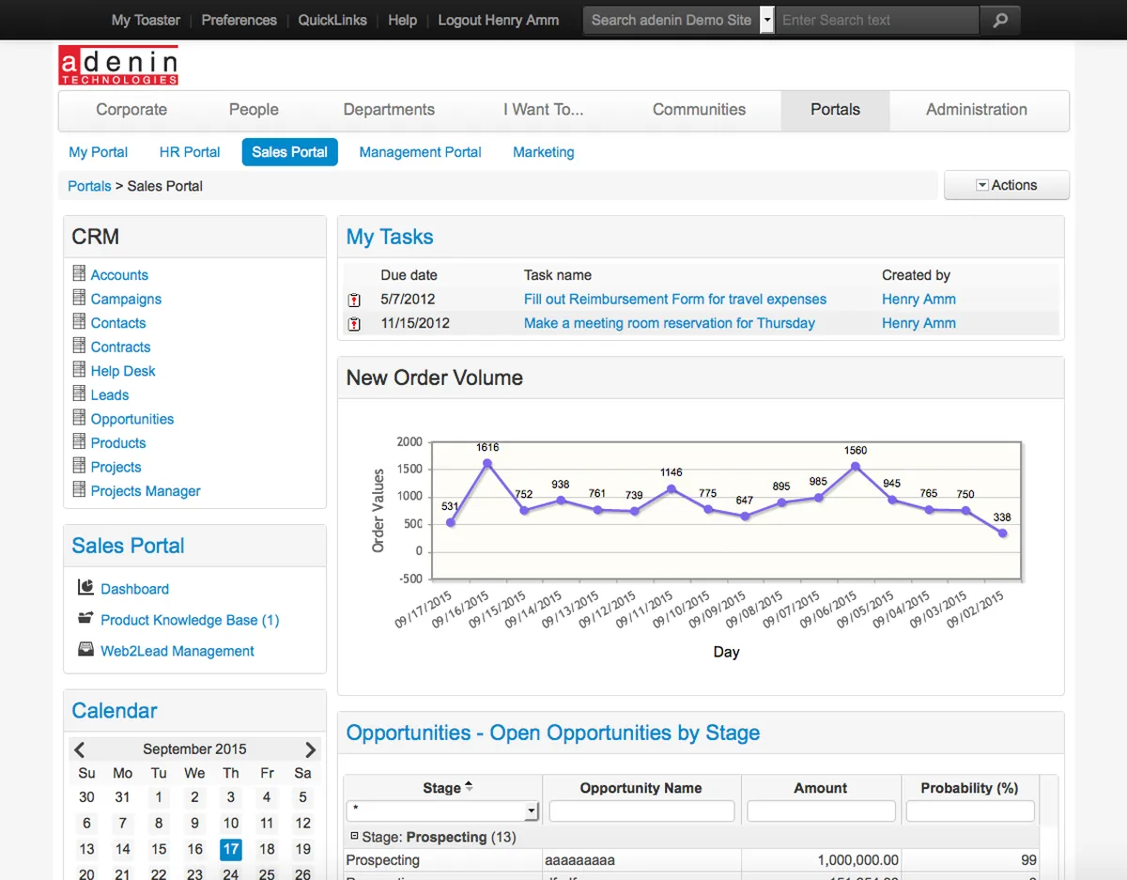Go to the previous calendar month arrow
This screenshot has width=1127, height=880.
[x=80, y=749]
